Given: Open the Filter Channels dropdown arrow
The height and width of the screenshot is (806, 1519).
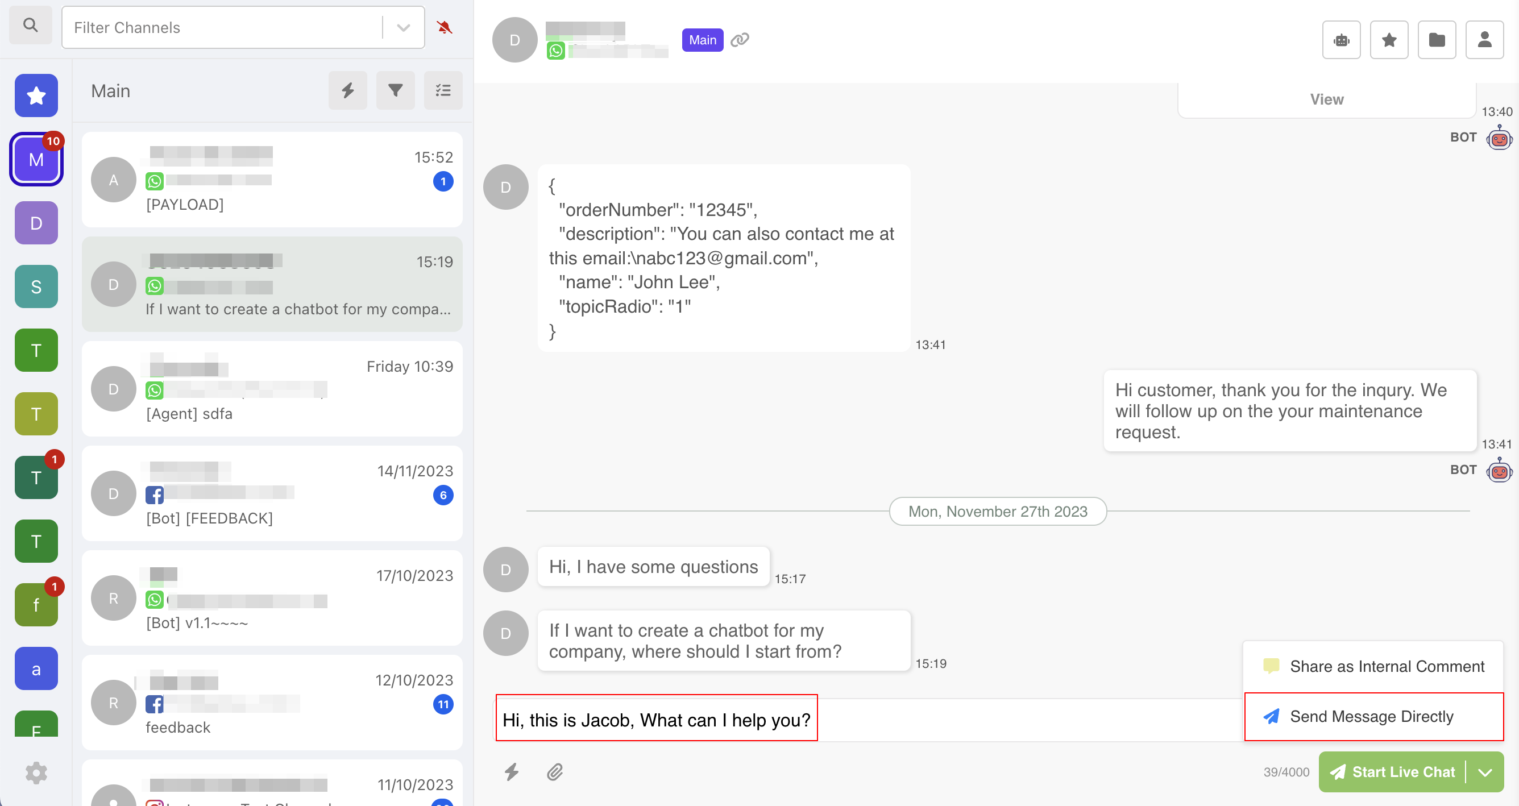Looking at the screenshot, I should point(403,28).
